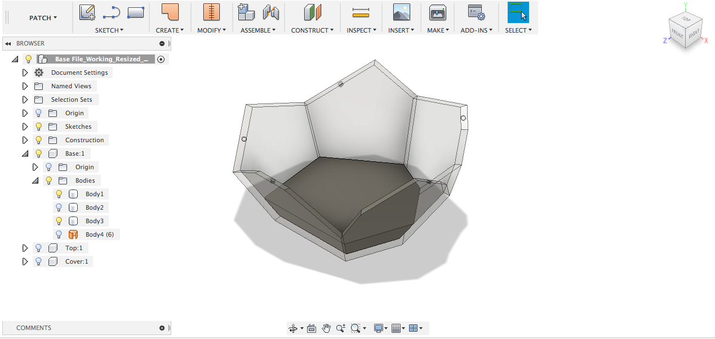This screenshot has width=715, height=339.
Task: Toggle visibility bulb for Body1
Action: (59, 194)
